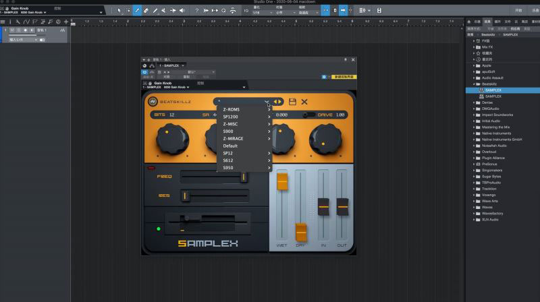The image size is (540, 302).
Task: Expand the Z-ROMS preset submenu
Action: [x=244, y=109]
